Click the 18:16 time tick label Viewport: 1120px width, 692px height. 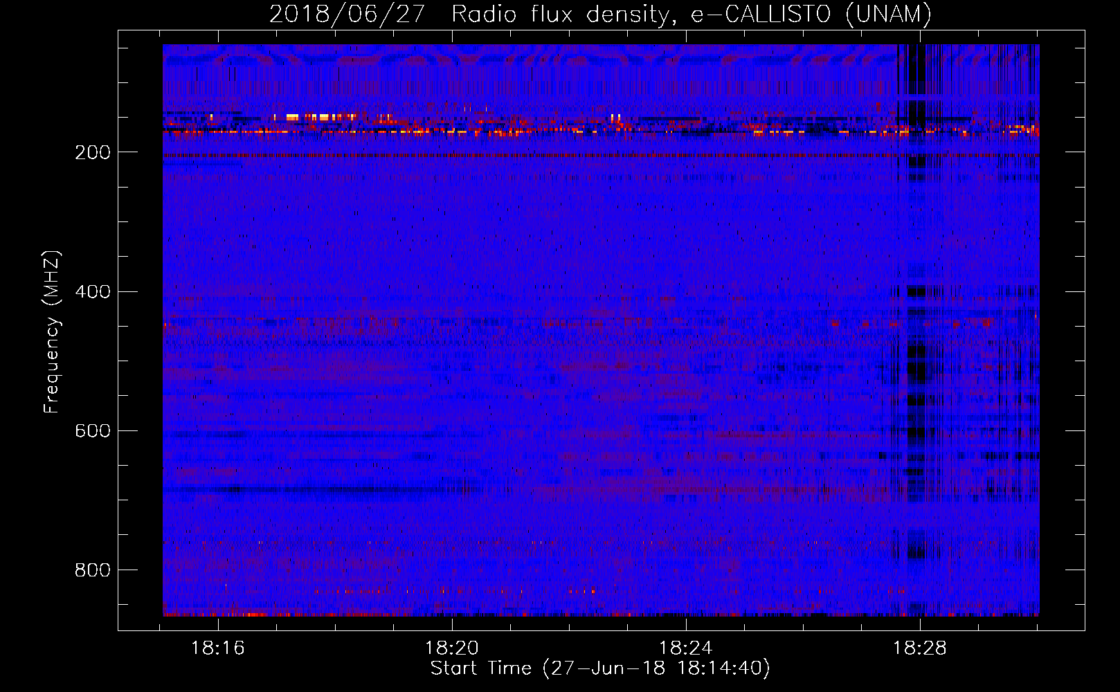coord(218,648)
